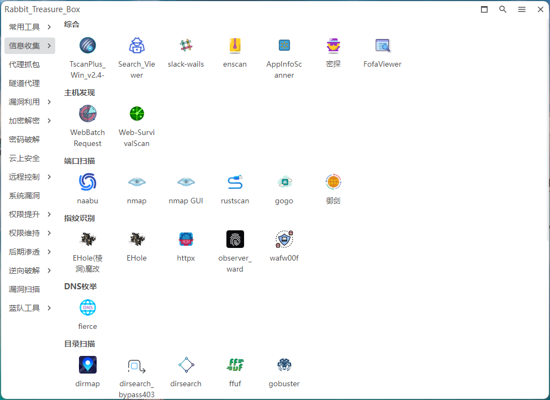This screenshot has height=400, width=550.
Task: Click the vertical scrollbar on right
Action: pos(548,129)
